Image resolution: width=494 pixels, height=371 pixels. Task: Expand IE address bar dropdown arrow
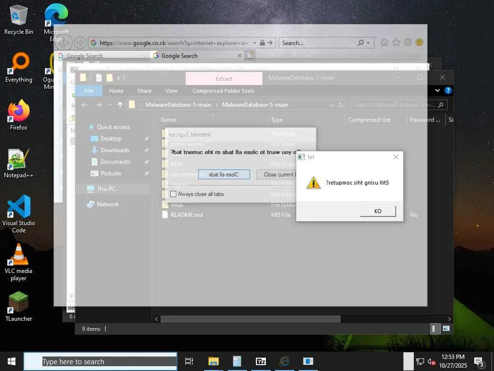(x=254, y=43)
